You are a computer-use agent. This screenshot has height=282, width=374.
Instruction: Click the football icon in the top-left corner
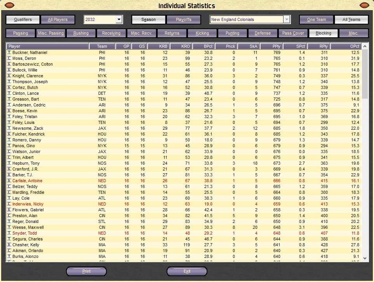click(x=9, y=5)
